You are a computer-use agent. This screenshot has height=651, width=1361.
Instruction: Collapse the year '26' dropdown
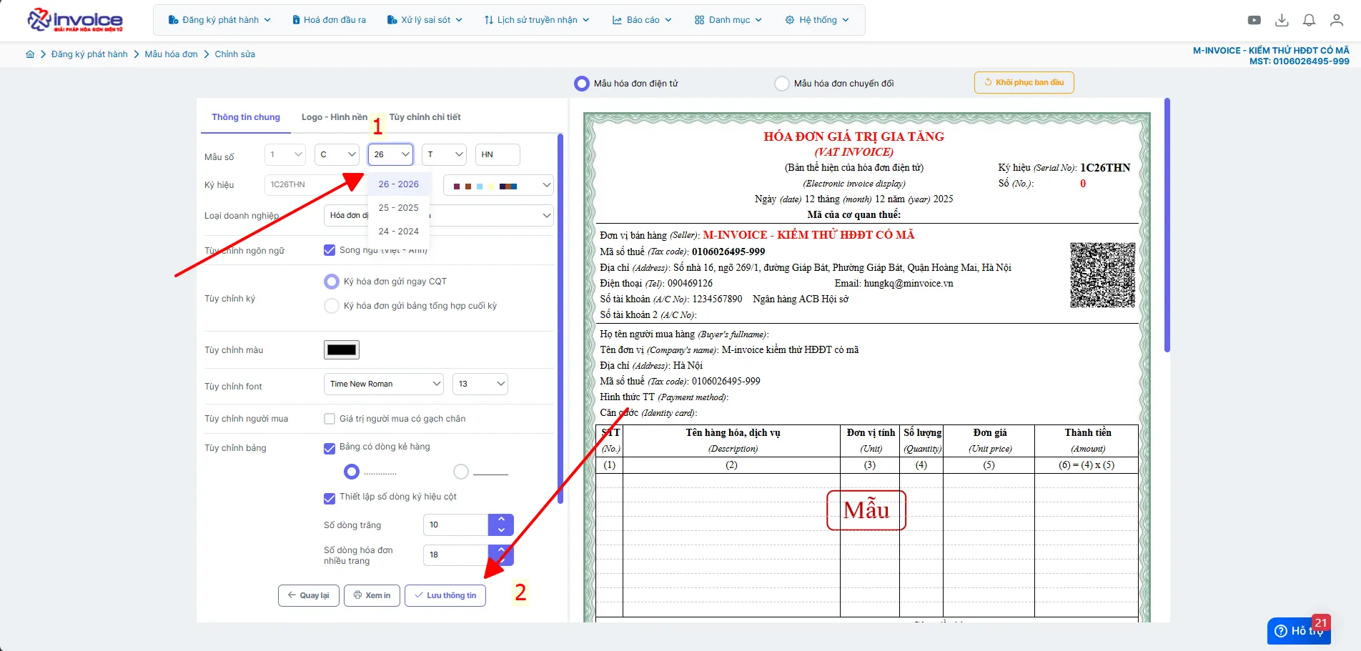[390, 154]
